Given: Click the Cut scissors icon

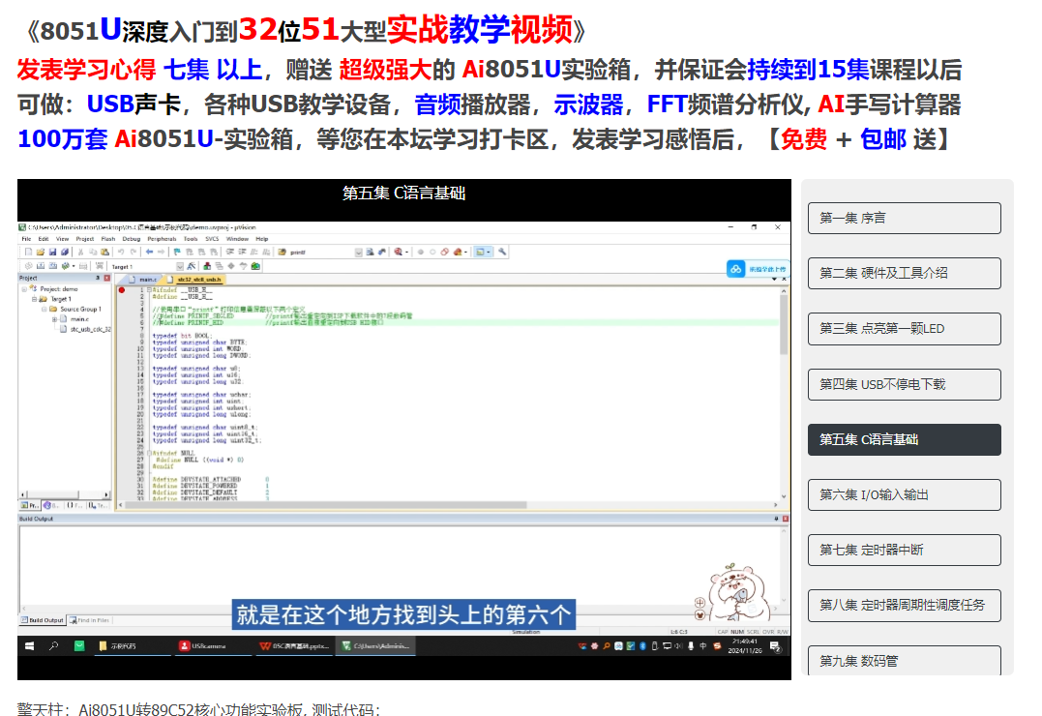Looking at the screenshot, I should tap(80, 252).
